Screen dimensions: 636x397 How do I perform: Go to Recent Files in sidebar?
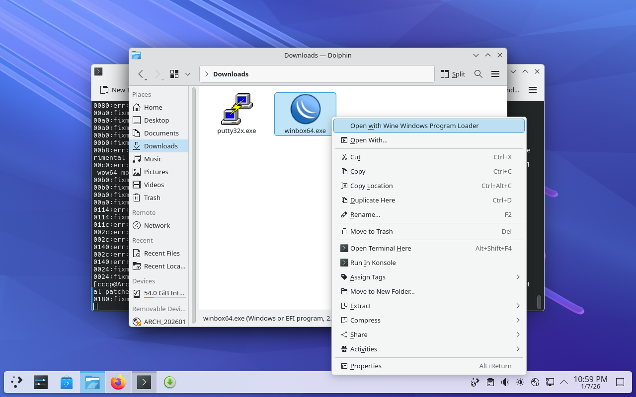point(161,253)
